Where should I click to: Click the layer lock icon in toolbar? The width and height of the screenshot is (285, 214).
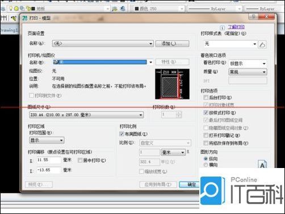28,9
